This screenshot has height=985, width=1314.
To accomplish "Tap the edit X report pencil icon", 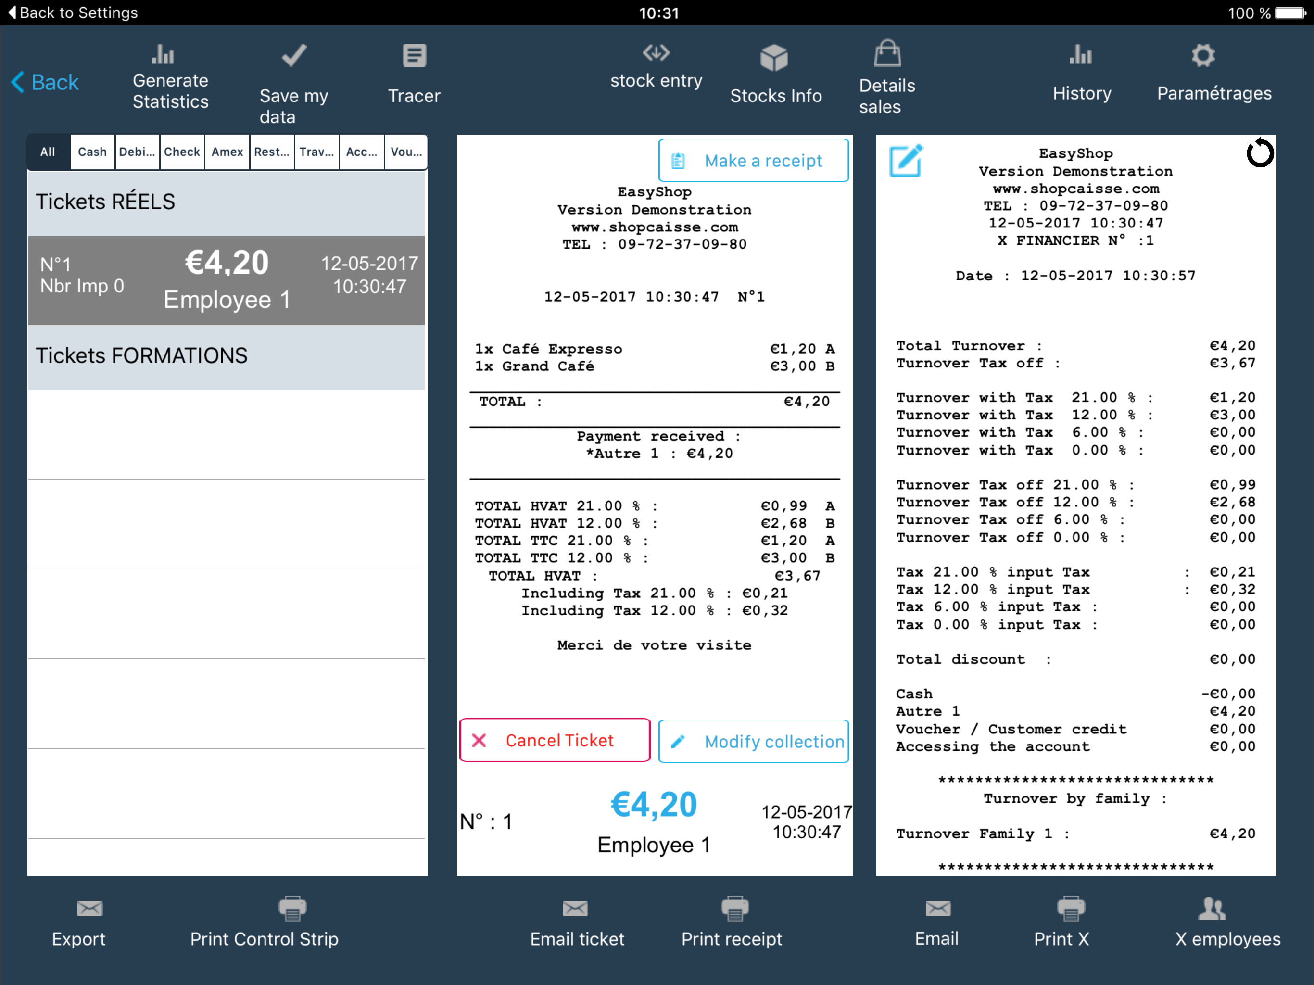I will (x=906, y=160).
